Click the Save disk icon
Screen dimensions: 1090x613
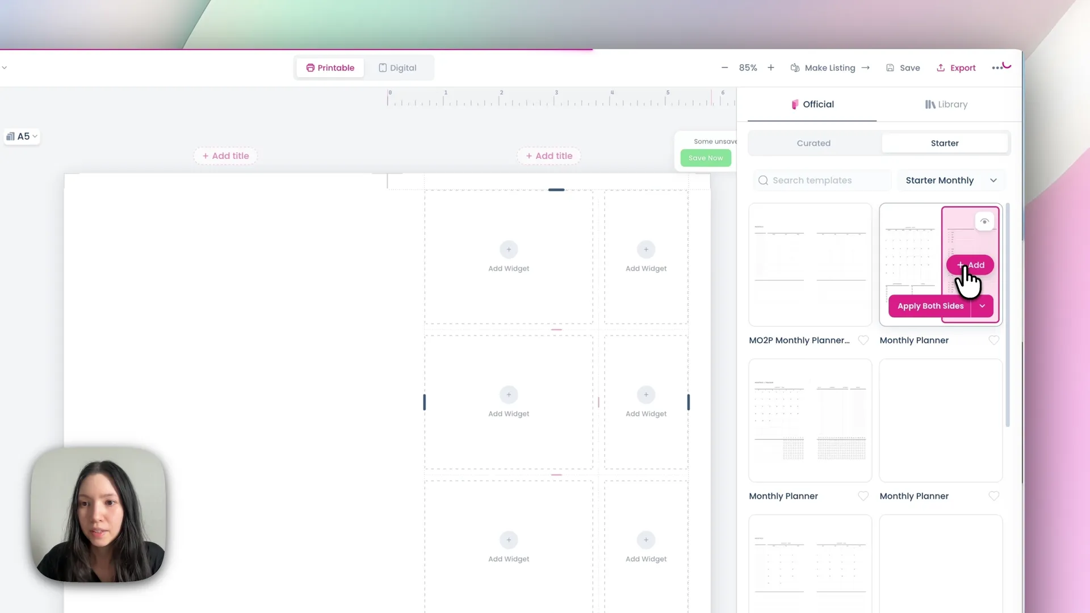[x=890, y=68]
